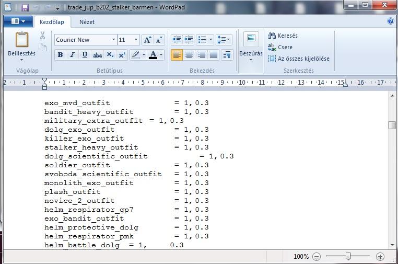The height and width of the screenshot is (264, 398).
Task: Click the Shrink font icon
Action: point(159,40)
